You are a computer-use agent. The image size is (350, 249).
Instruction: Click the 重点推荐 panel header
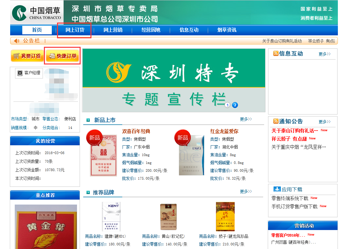(x=45, y=195)
